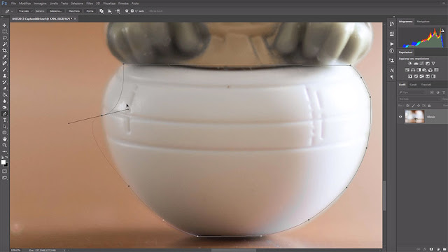This screenshot has width=448, height=252.
Task: Select the Lasso tool
Action: [4, 38]
